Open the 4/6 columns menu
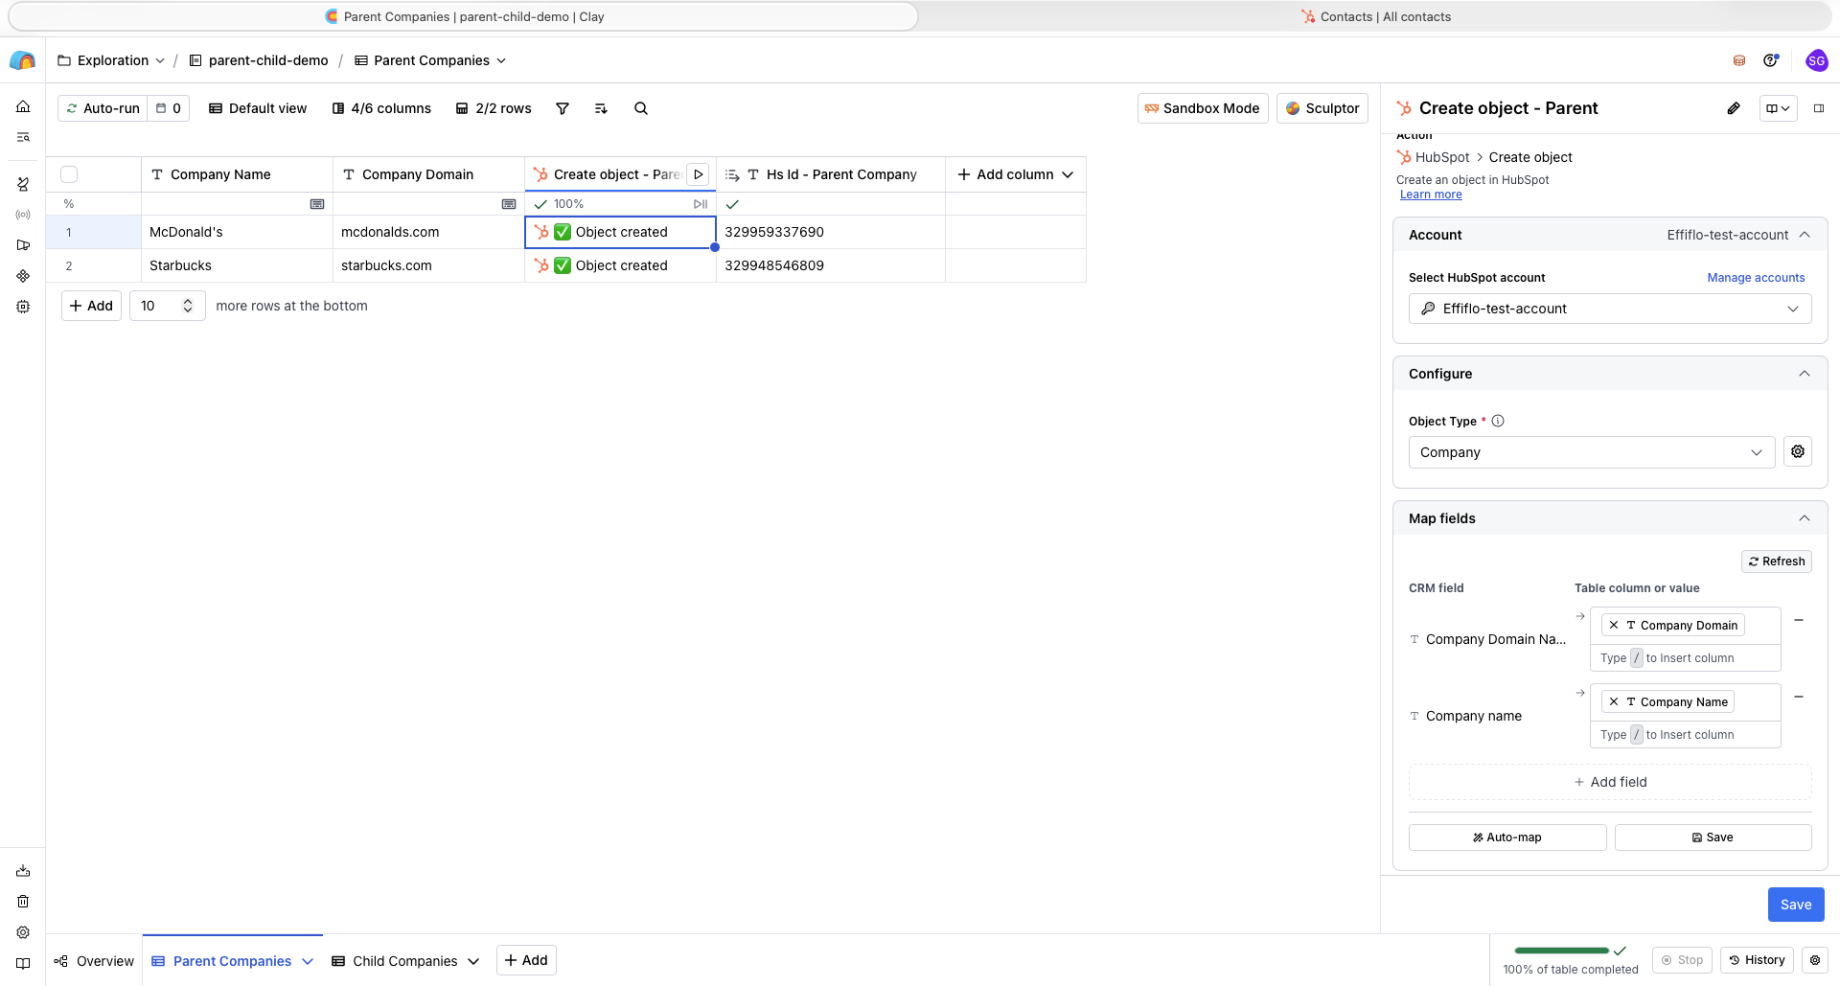 [381, 108]
